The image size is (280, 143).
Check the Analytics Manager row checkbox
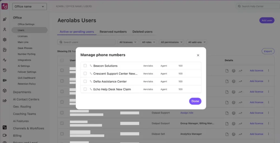point(62,134)
